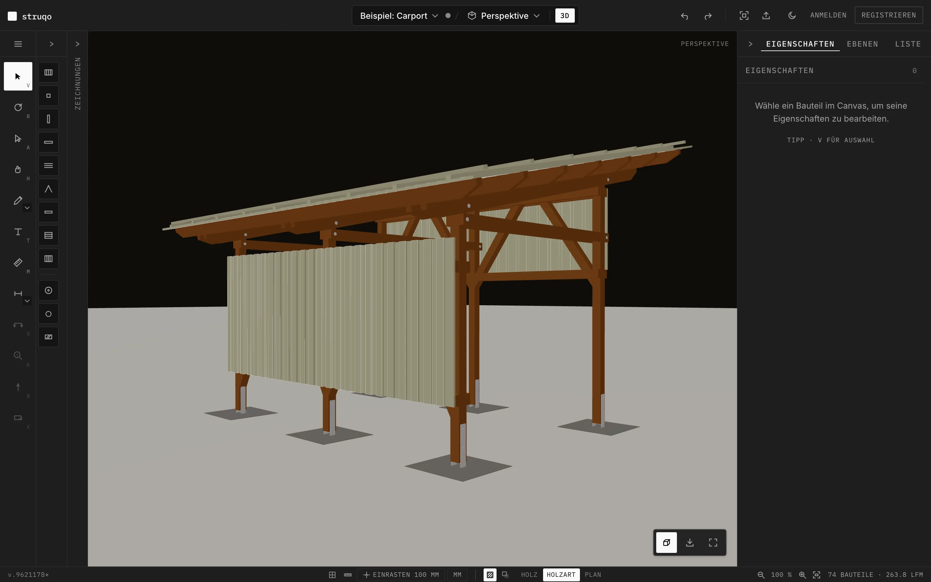
Task: Toggle the 3D box view mode button
Action: point(666,542)
